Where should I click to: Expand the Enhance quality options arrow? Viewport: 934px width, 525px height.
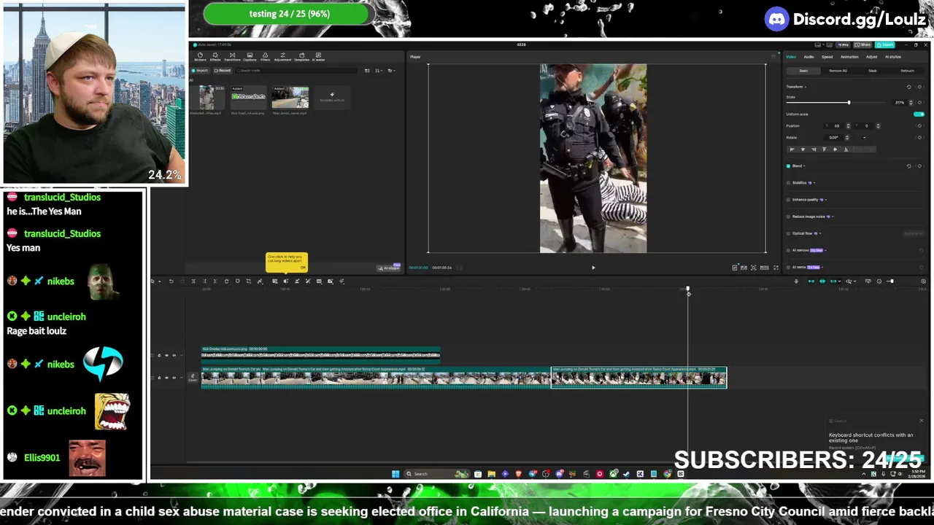826,199
